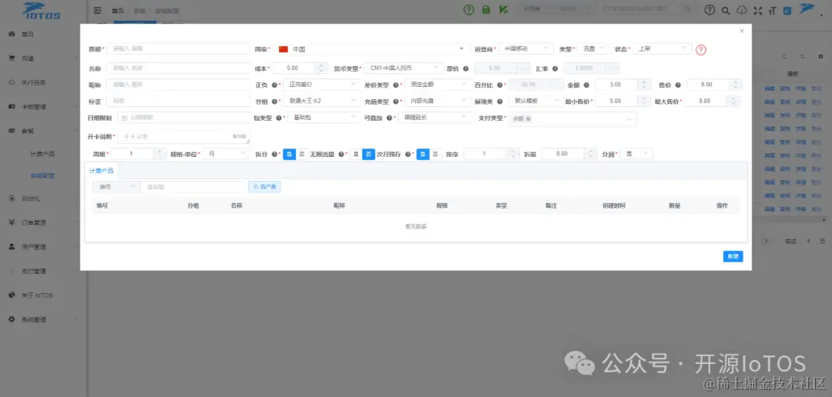Image resolution: width=832 pixels, height=397 pixels.
Task: Click help icon next to 售价
Action: 678,85
